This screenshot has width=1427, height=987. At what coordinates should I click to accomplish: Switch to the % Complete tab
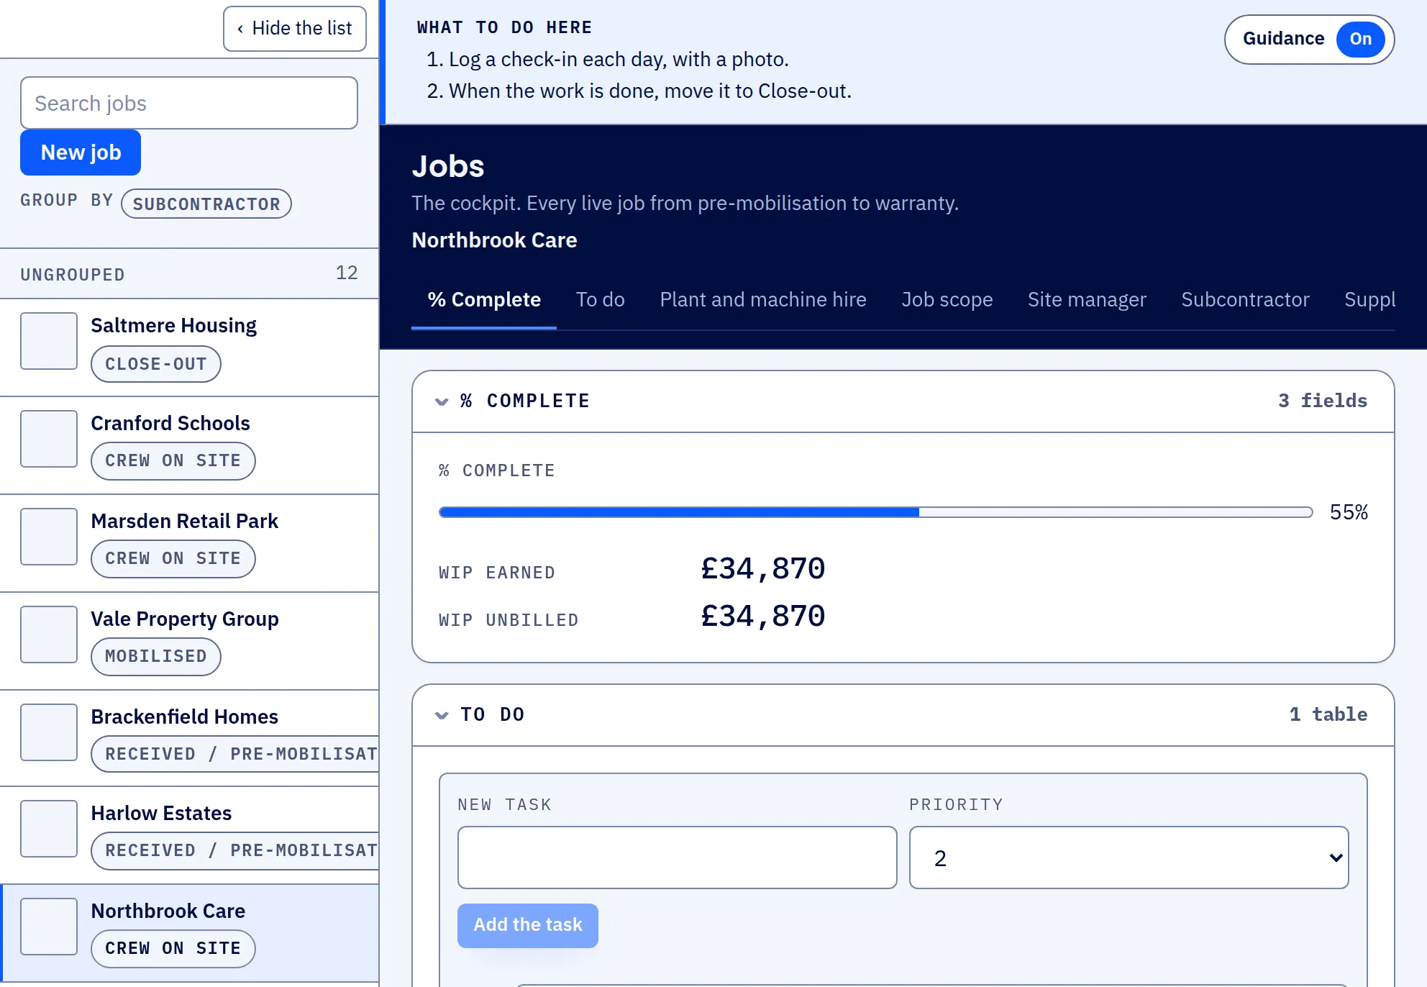(484, 299)
